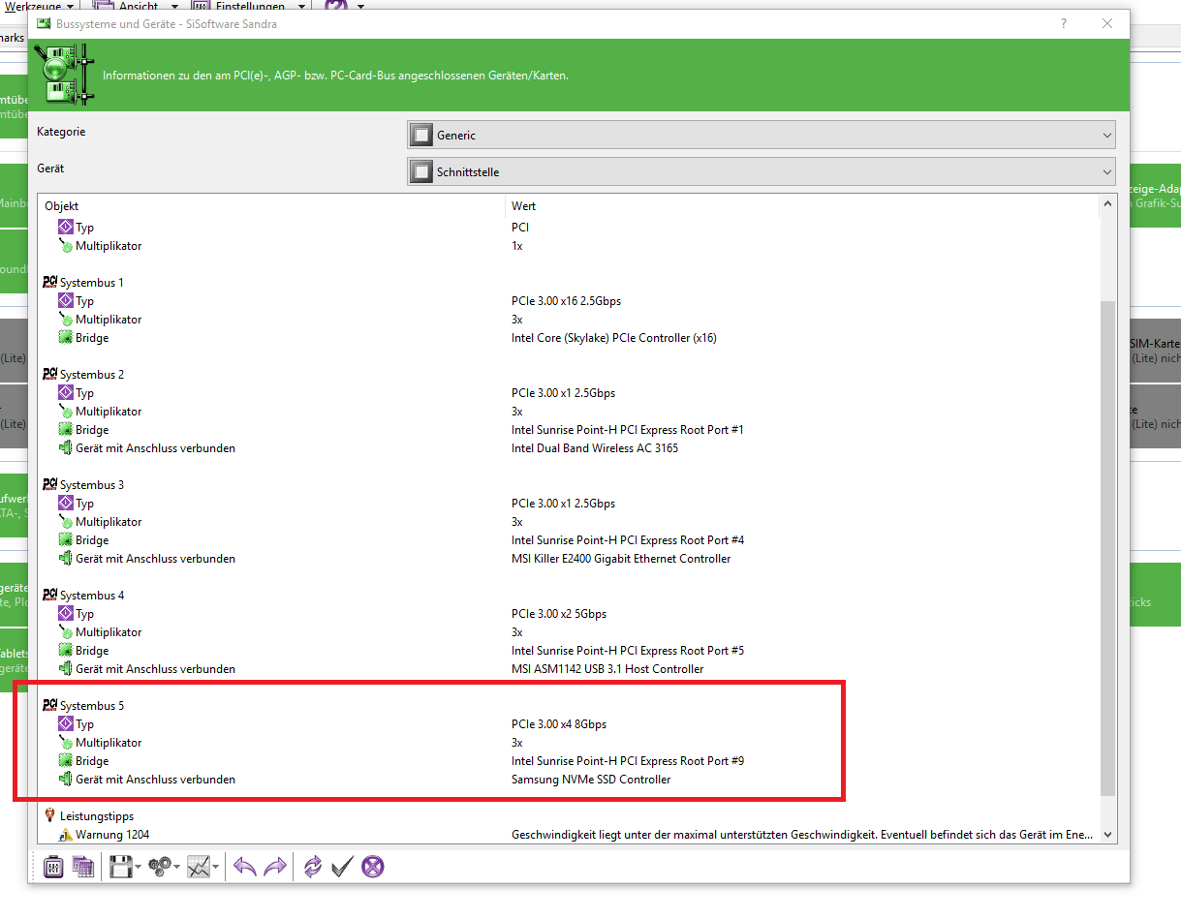This screenshot has height=919, width=1181.
Task: Select the Systembus 3 row
Action: pyautogui.click(x=568, y=484)
